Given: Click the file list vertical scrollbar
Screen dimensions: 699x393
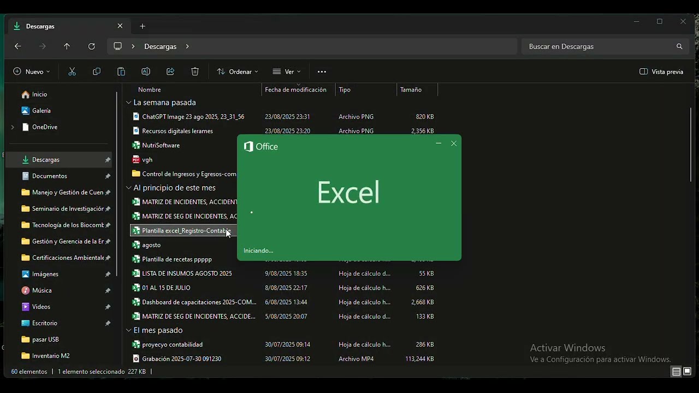Looking at the screenshot, I should (x=691, y=145).
